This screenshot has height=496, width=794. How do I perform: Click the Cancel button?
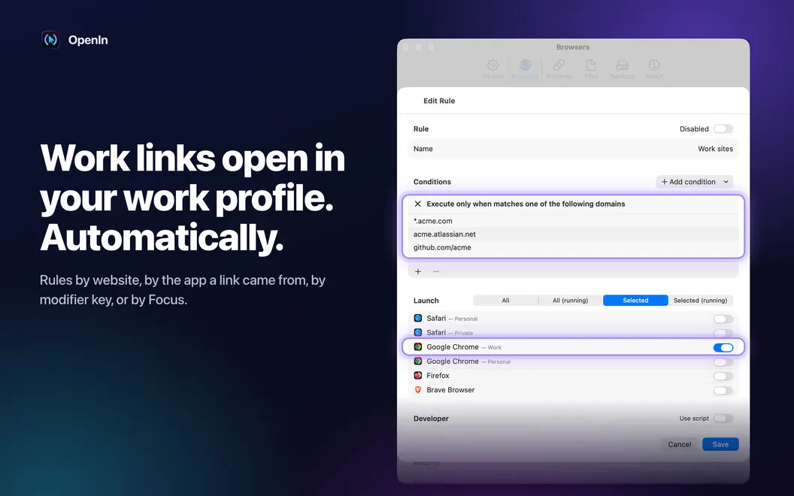680,444
